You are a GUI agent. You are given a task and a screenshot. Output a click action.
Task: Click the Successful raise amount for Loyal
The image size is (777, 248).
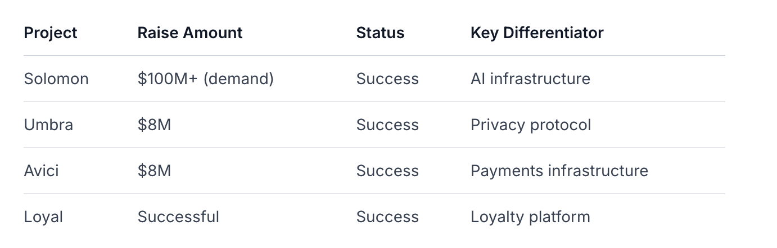[x=178, y=217]
